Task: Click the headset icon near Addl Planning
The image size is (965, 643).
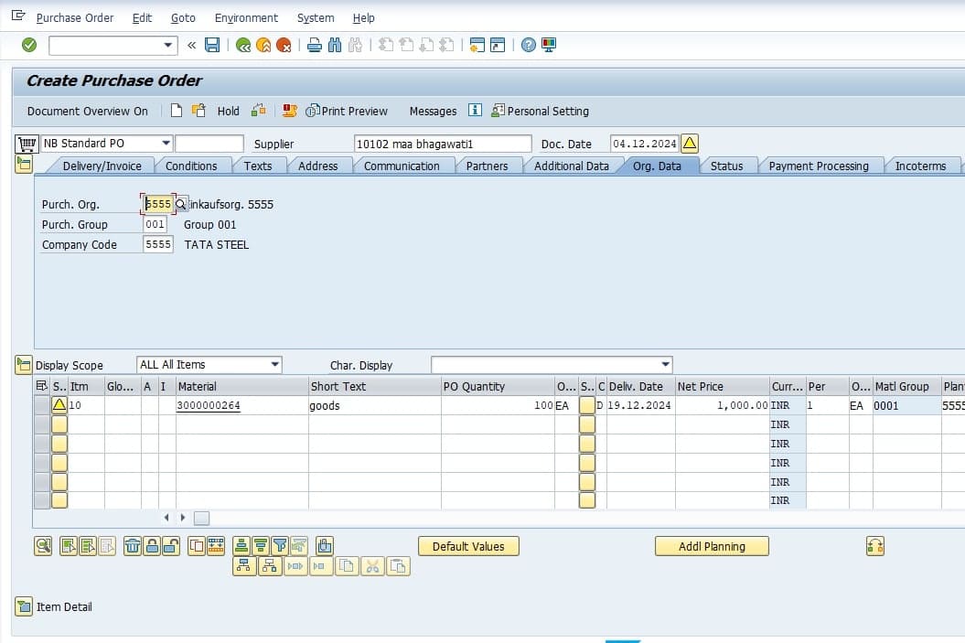Action: (x=875, y=546)
